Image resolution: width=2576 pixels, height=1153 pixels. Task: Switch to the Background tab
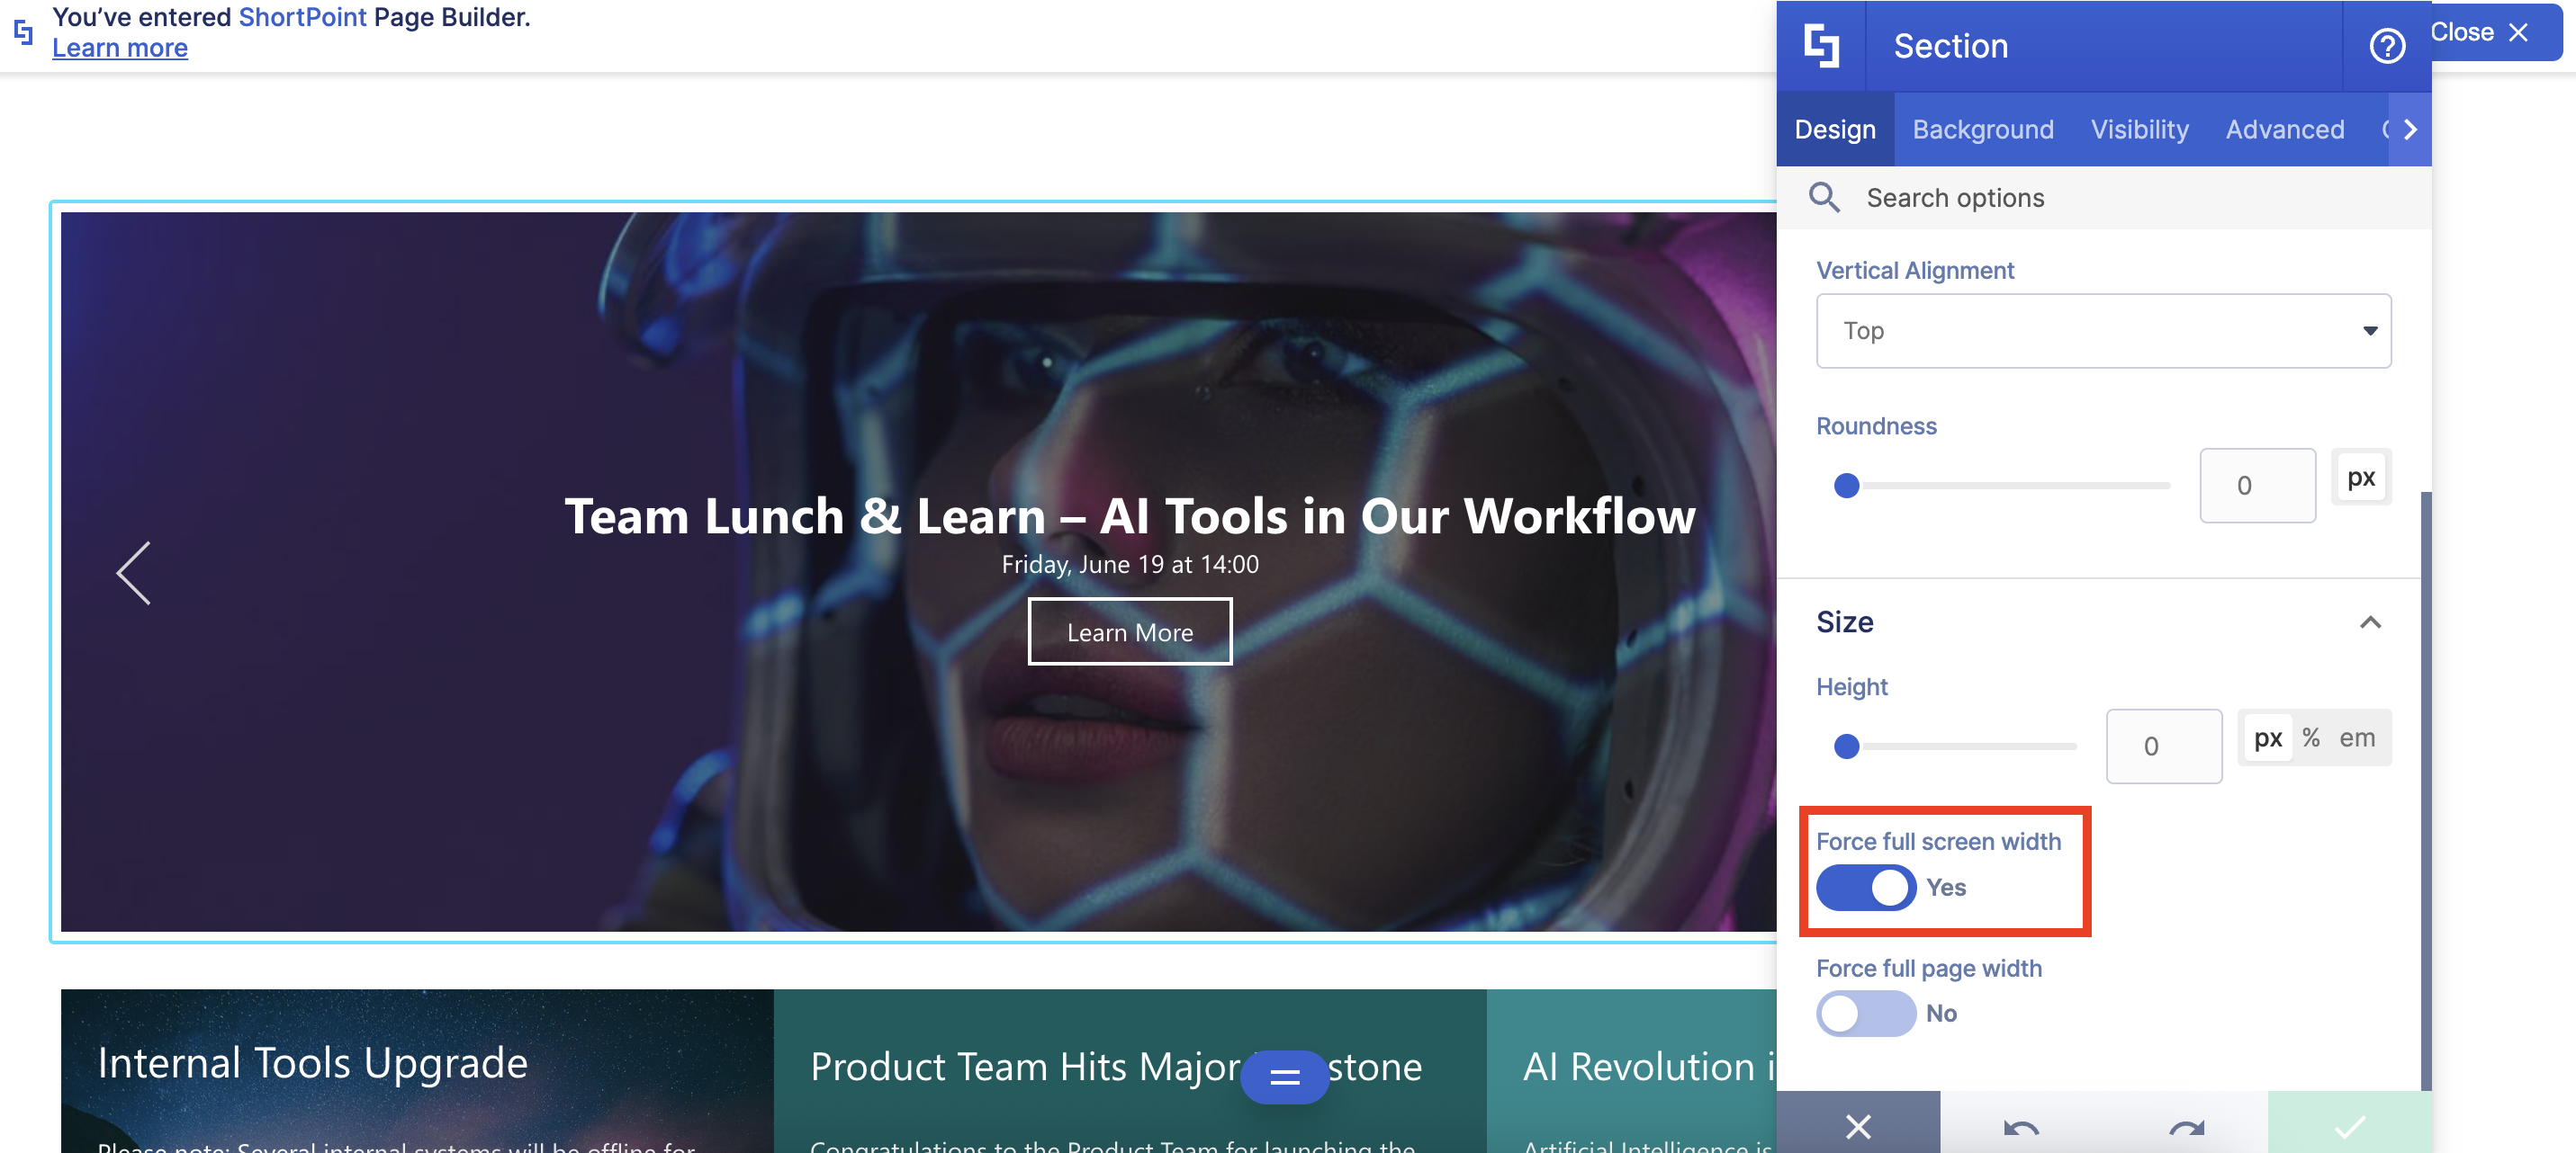pos(1982,130)
